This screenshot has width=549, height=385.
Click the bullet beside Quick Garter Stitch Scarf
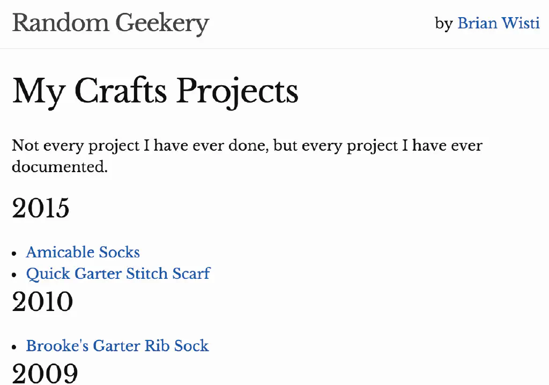(x=15, y=275)
